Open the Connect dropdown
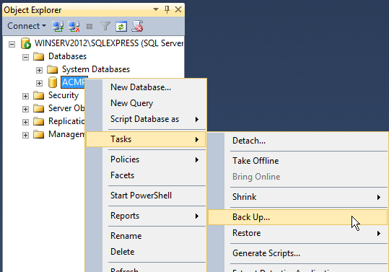The image size is (389, 272). click(x=27, y=26)
